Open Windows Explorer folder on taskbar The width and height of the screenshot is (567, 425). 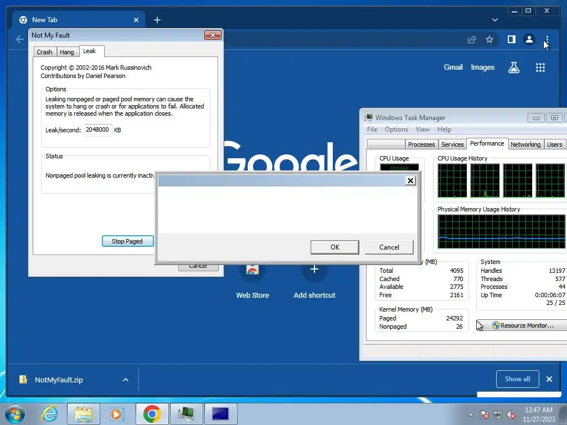tap(83, 414)
